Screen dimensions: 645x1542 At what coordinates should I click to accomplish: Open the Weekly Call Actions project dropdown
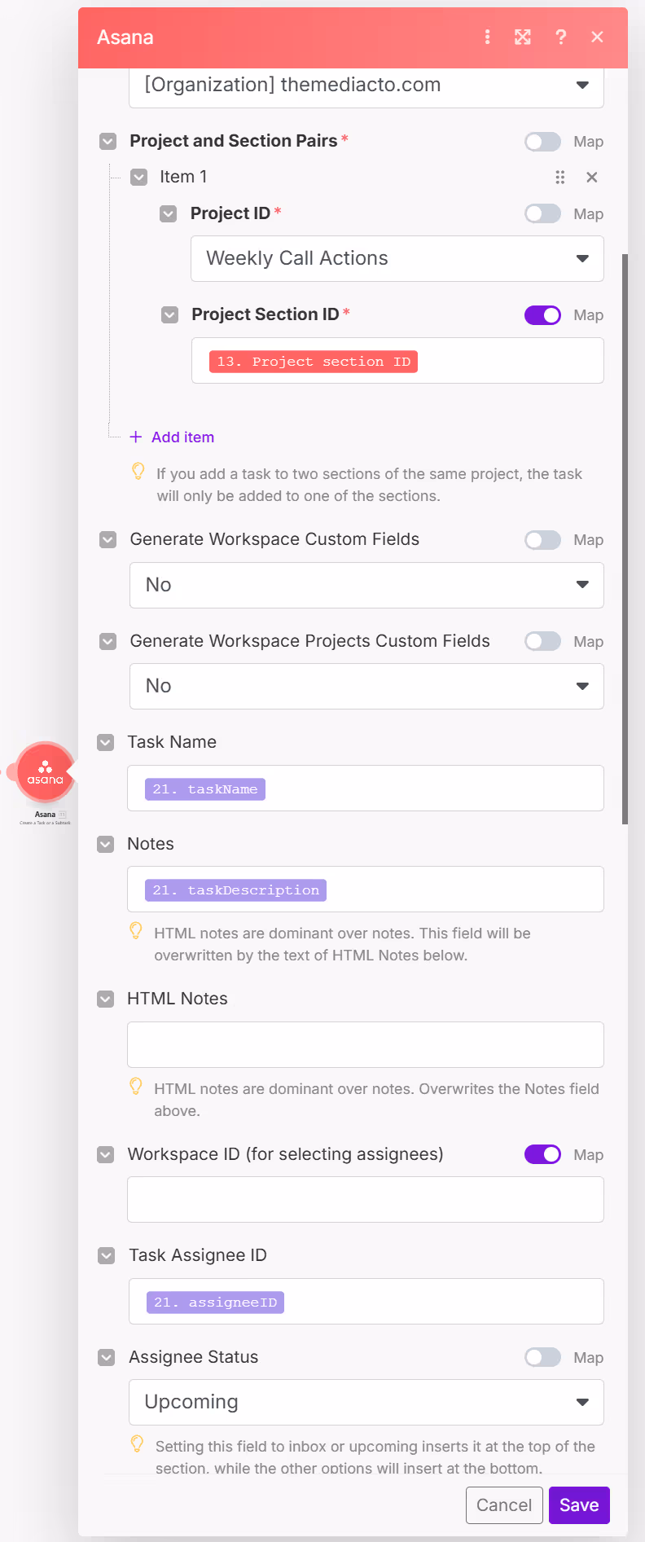click(x=582, y=258)
